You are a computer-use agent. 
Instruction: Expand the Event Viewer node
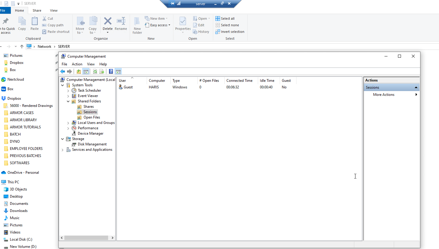[68, 96]
